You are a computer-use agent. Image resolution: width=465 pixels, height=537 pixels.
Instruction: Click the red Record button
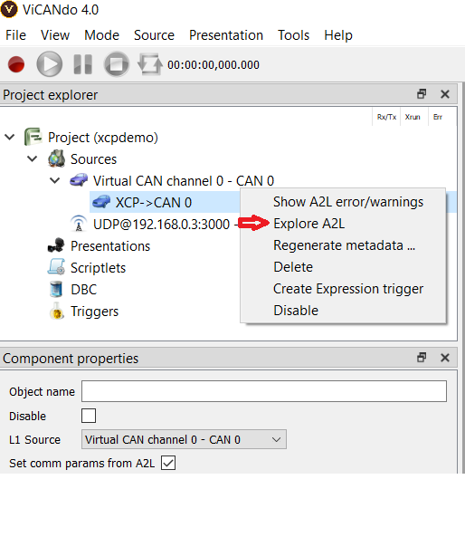click(16, 64)
